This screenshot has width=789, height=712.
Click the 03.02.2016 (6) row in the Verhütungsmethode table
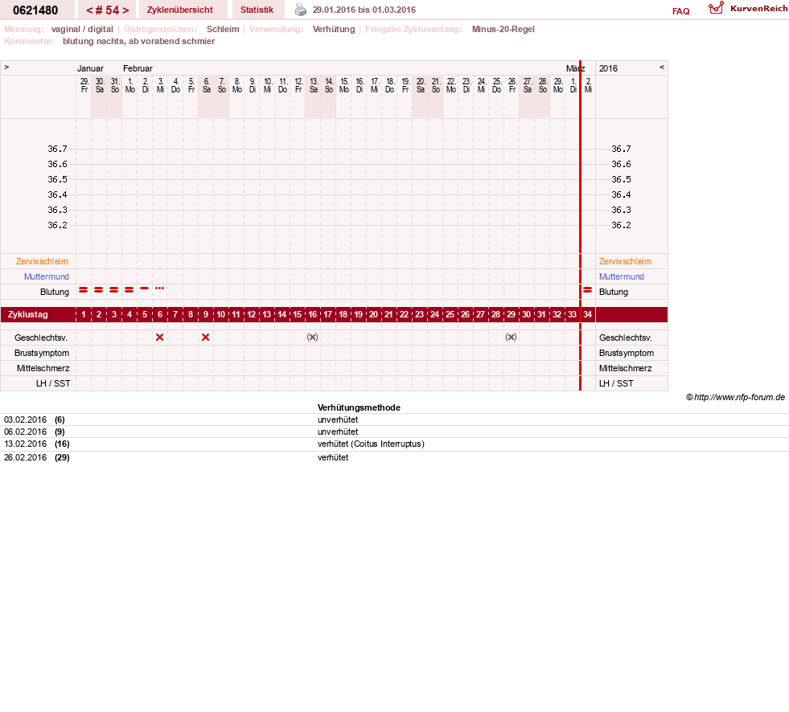coord(394,419)
